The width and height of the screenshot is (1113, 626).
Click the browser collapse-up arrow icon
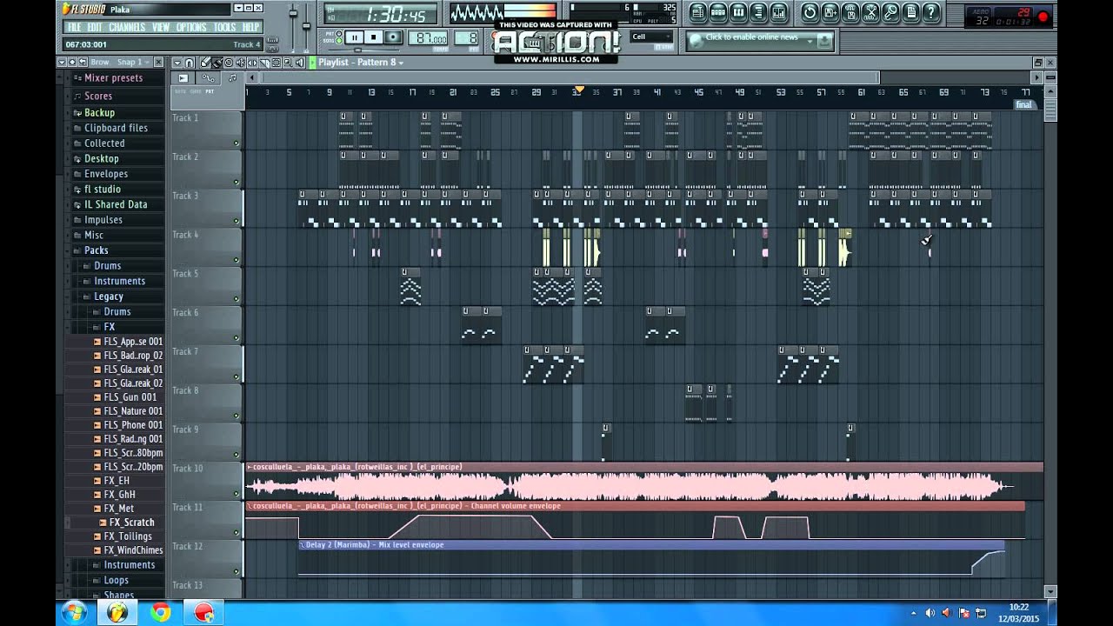(x=72, y=62)
